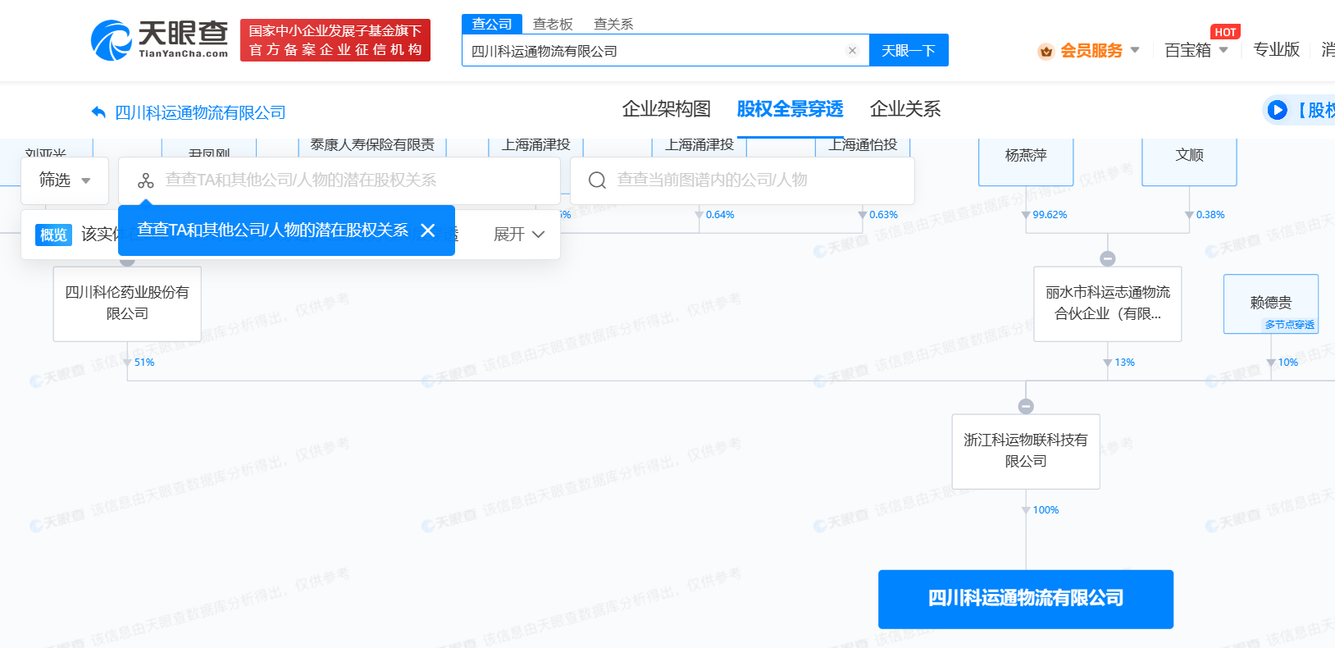The image size is (1335, 648).
Task: Click the 概览 badge
Action: (54, 235)
